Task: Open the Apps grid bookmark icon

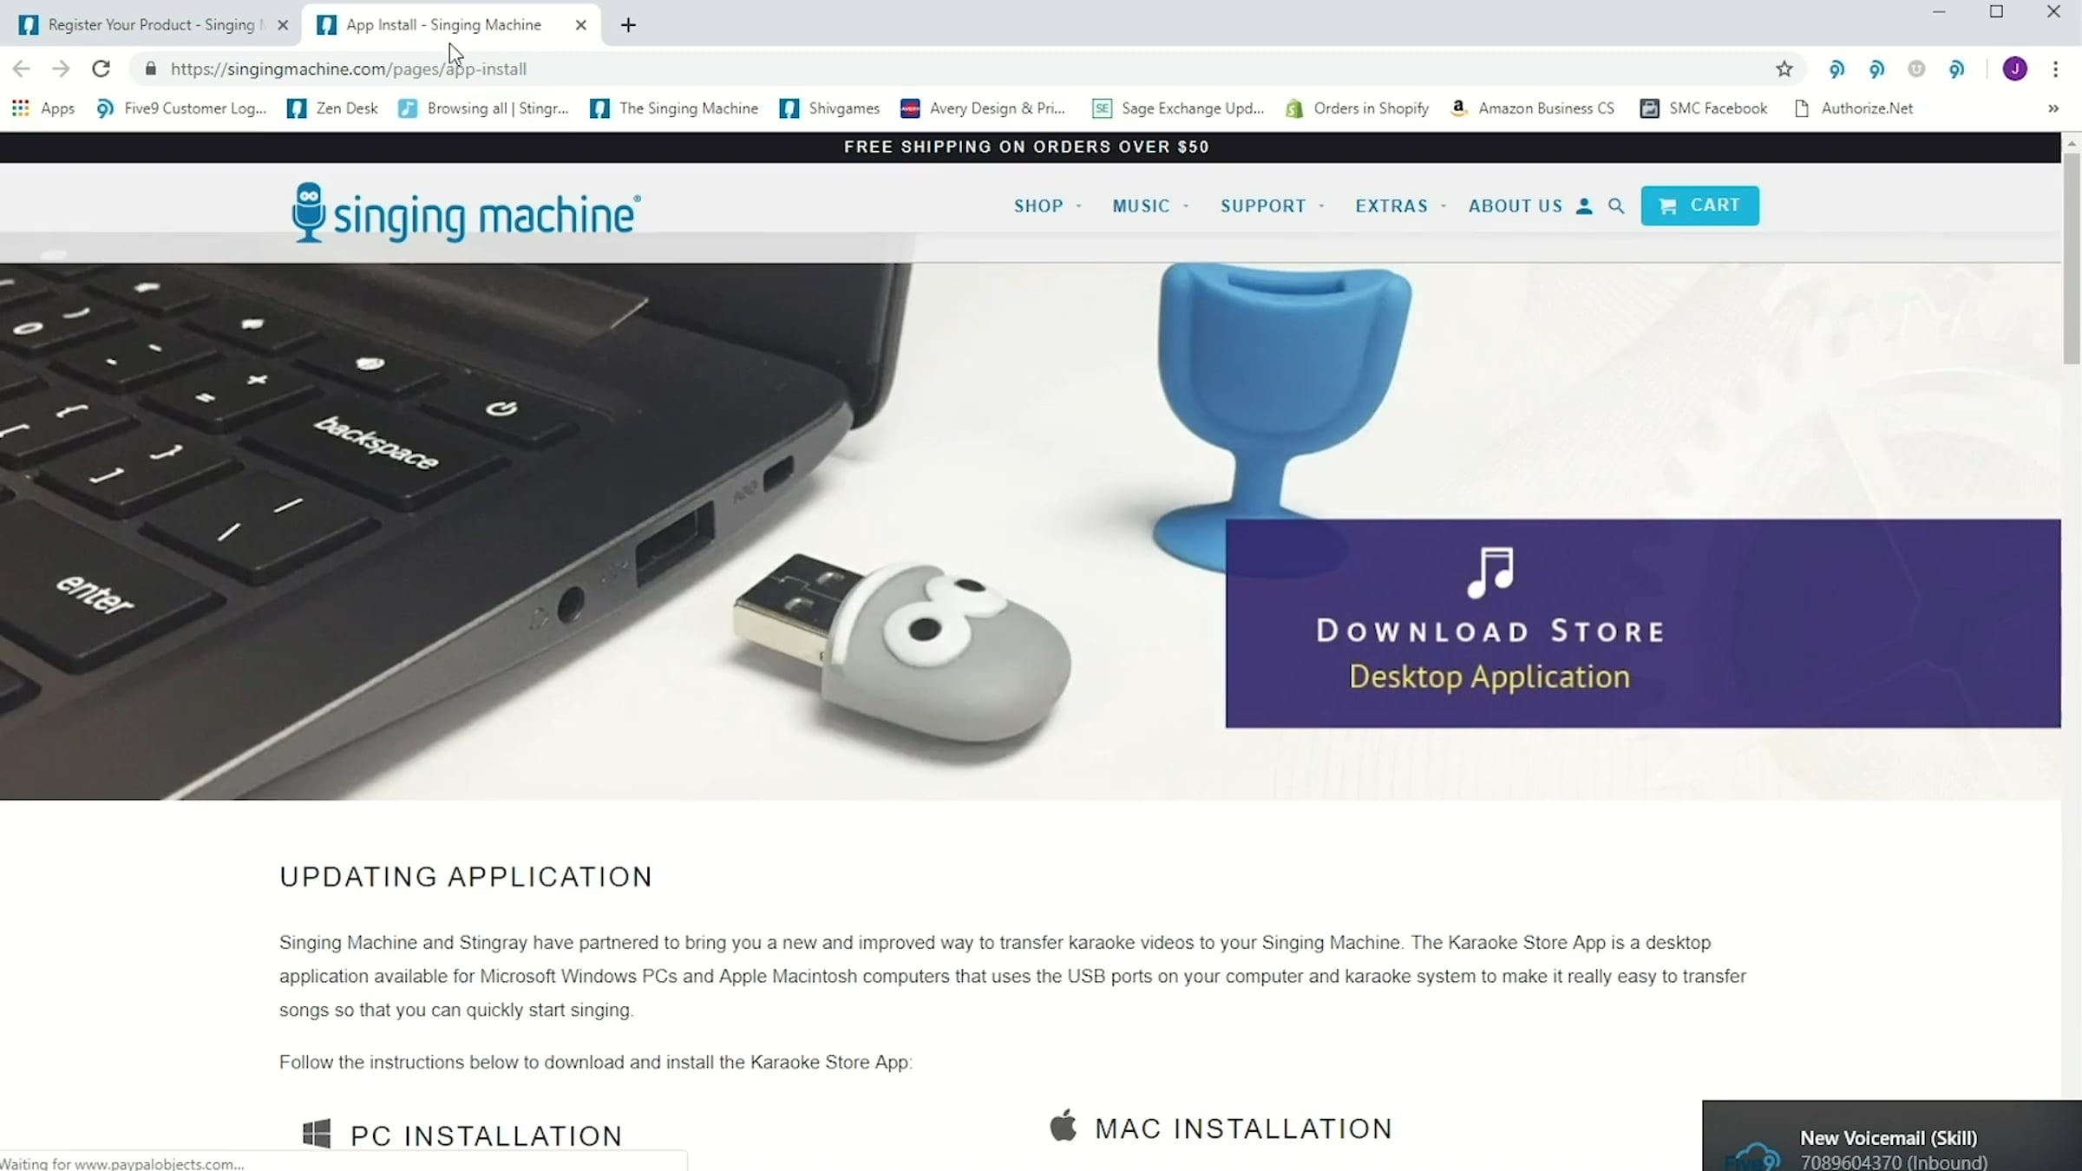Action: pos(21,108)
